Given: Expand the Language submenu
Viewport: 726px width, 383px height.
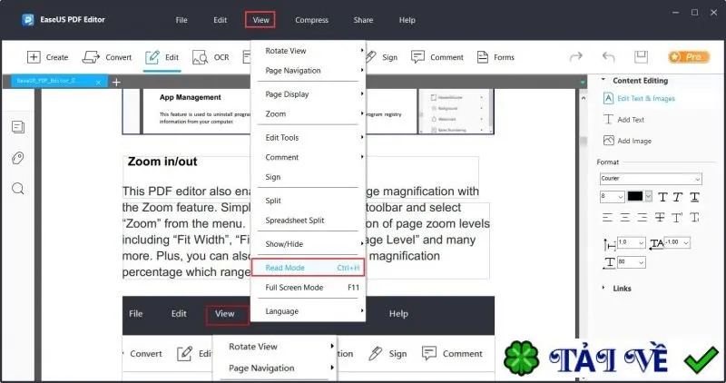Looking at the screenshot, I should tap(309, 311).
